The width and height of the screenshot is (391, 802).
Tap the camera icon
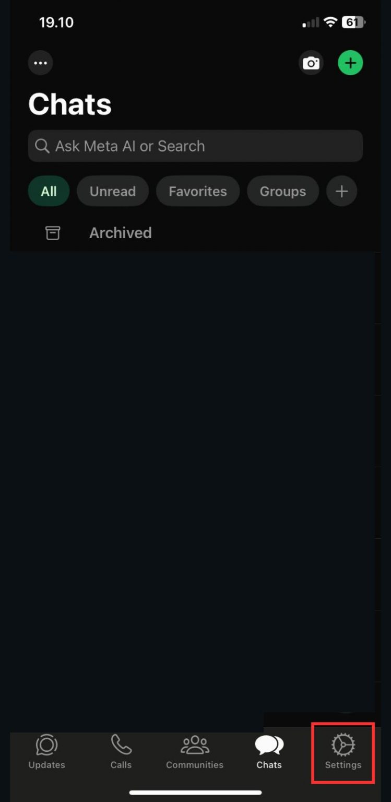coord(311,63)
